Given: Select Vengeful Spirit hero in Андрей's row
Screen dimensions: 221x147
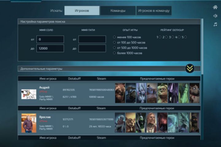Looking at the screenshot, I should tap(141, 93).
